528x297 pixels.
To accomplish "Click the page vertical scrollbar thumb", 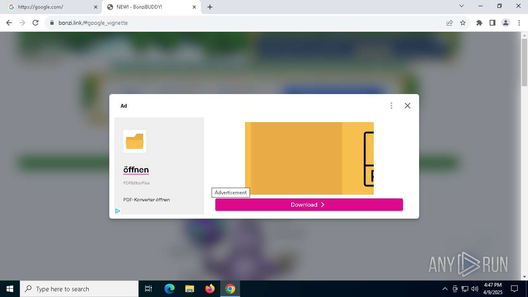I will pos(524,62).
